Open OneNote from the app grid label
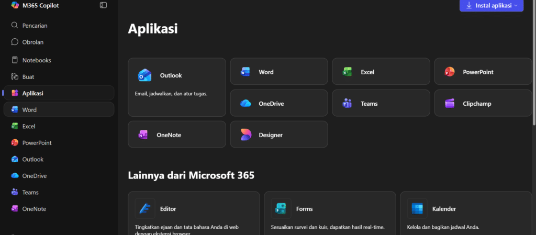 coord(169,135)
